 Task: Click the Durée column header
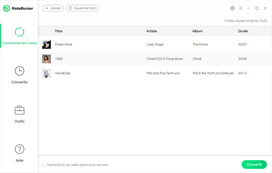(x=243, y=31)
